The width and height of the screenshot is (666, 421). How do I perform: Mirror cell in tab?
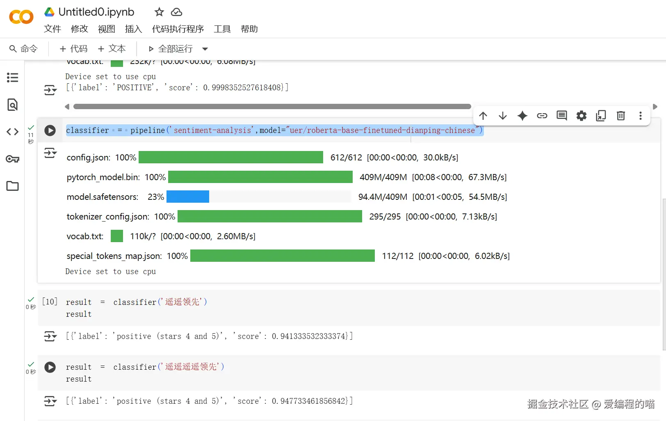[x=601, y=116]
